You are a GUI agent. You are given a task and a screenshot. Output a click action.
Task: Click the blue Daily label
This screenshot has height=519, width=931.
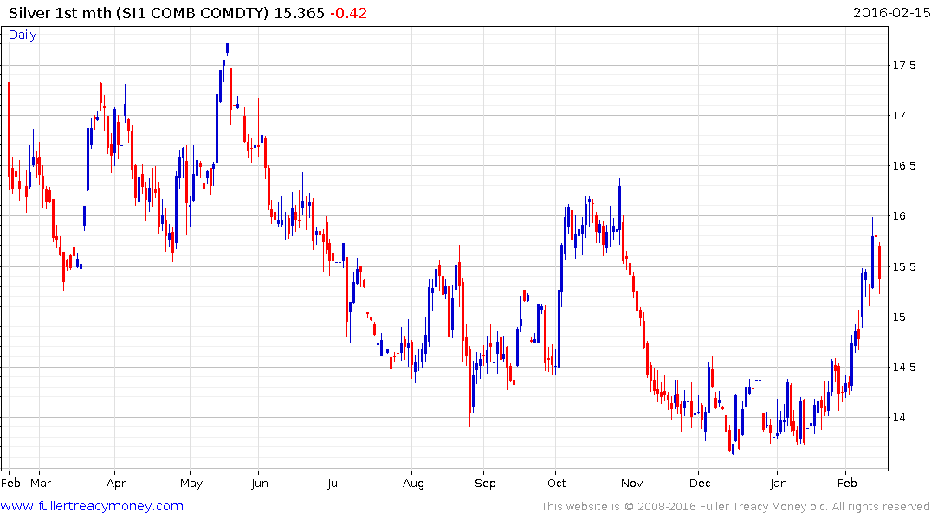click(x=23, y=35)
